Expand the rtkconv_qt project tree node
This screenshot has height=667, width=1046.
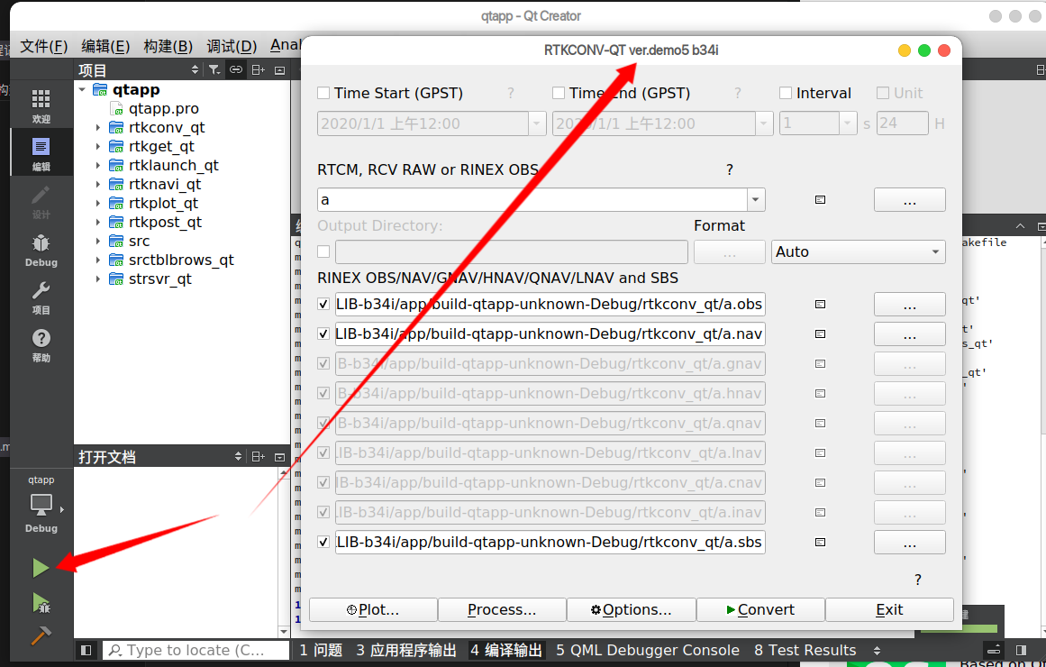[x=97, y=127]
